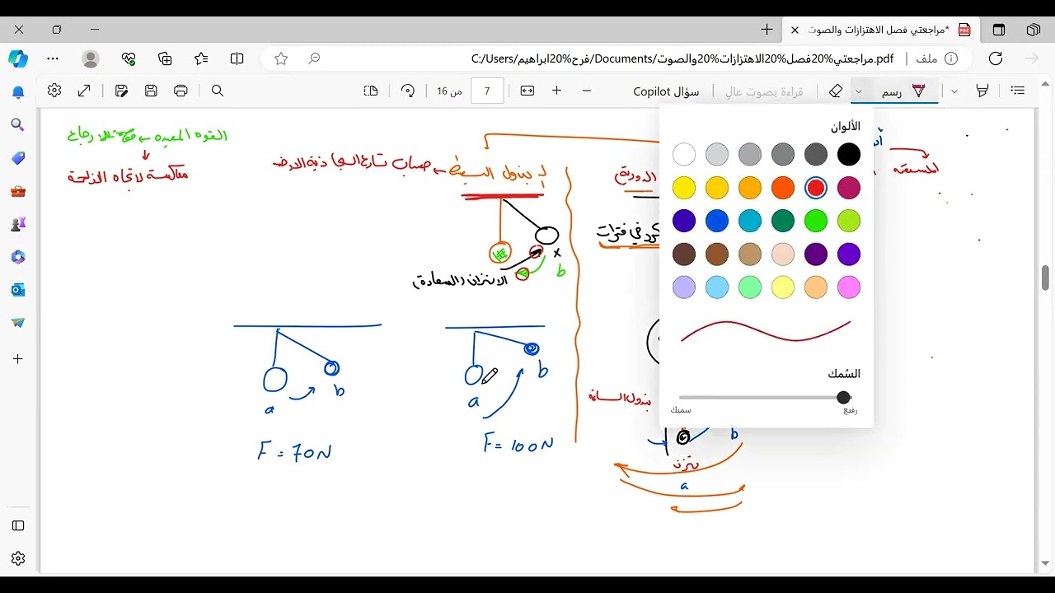Choose the yellow color swatch
The image size is (1055, 593).
(x=684, y=188)
